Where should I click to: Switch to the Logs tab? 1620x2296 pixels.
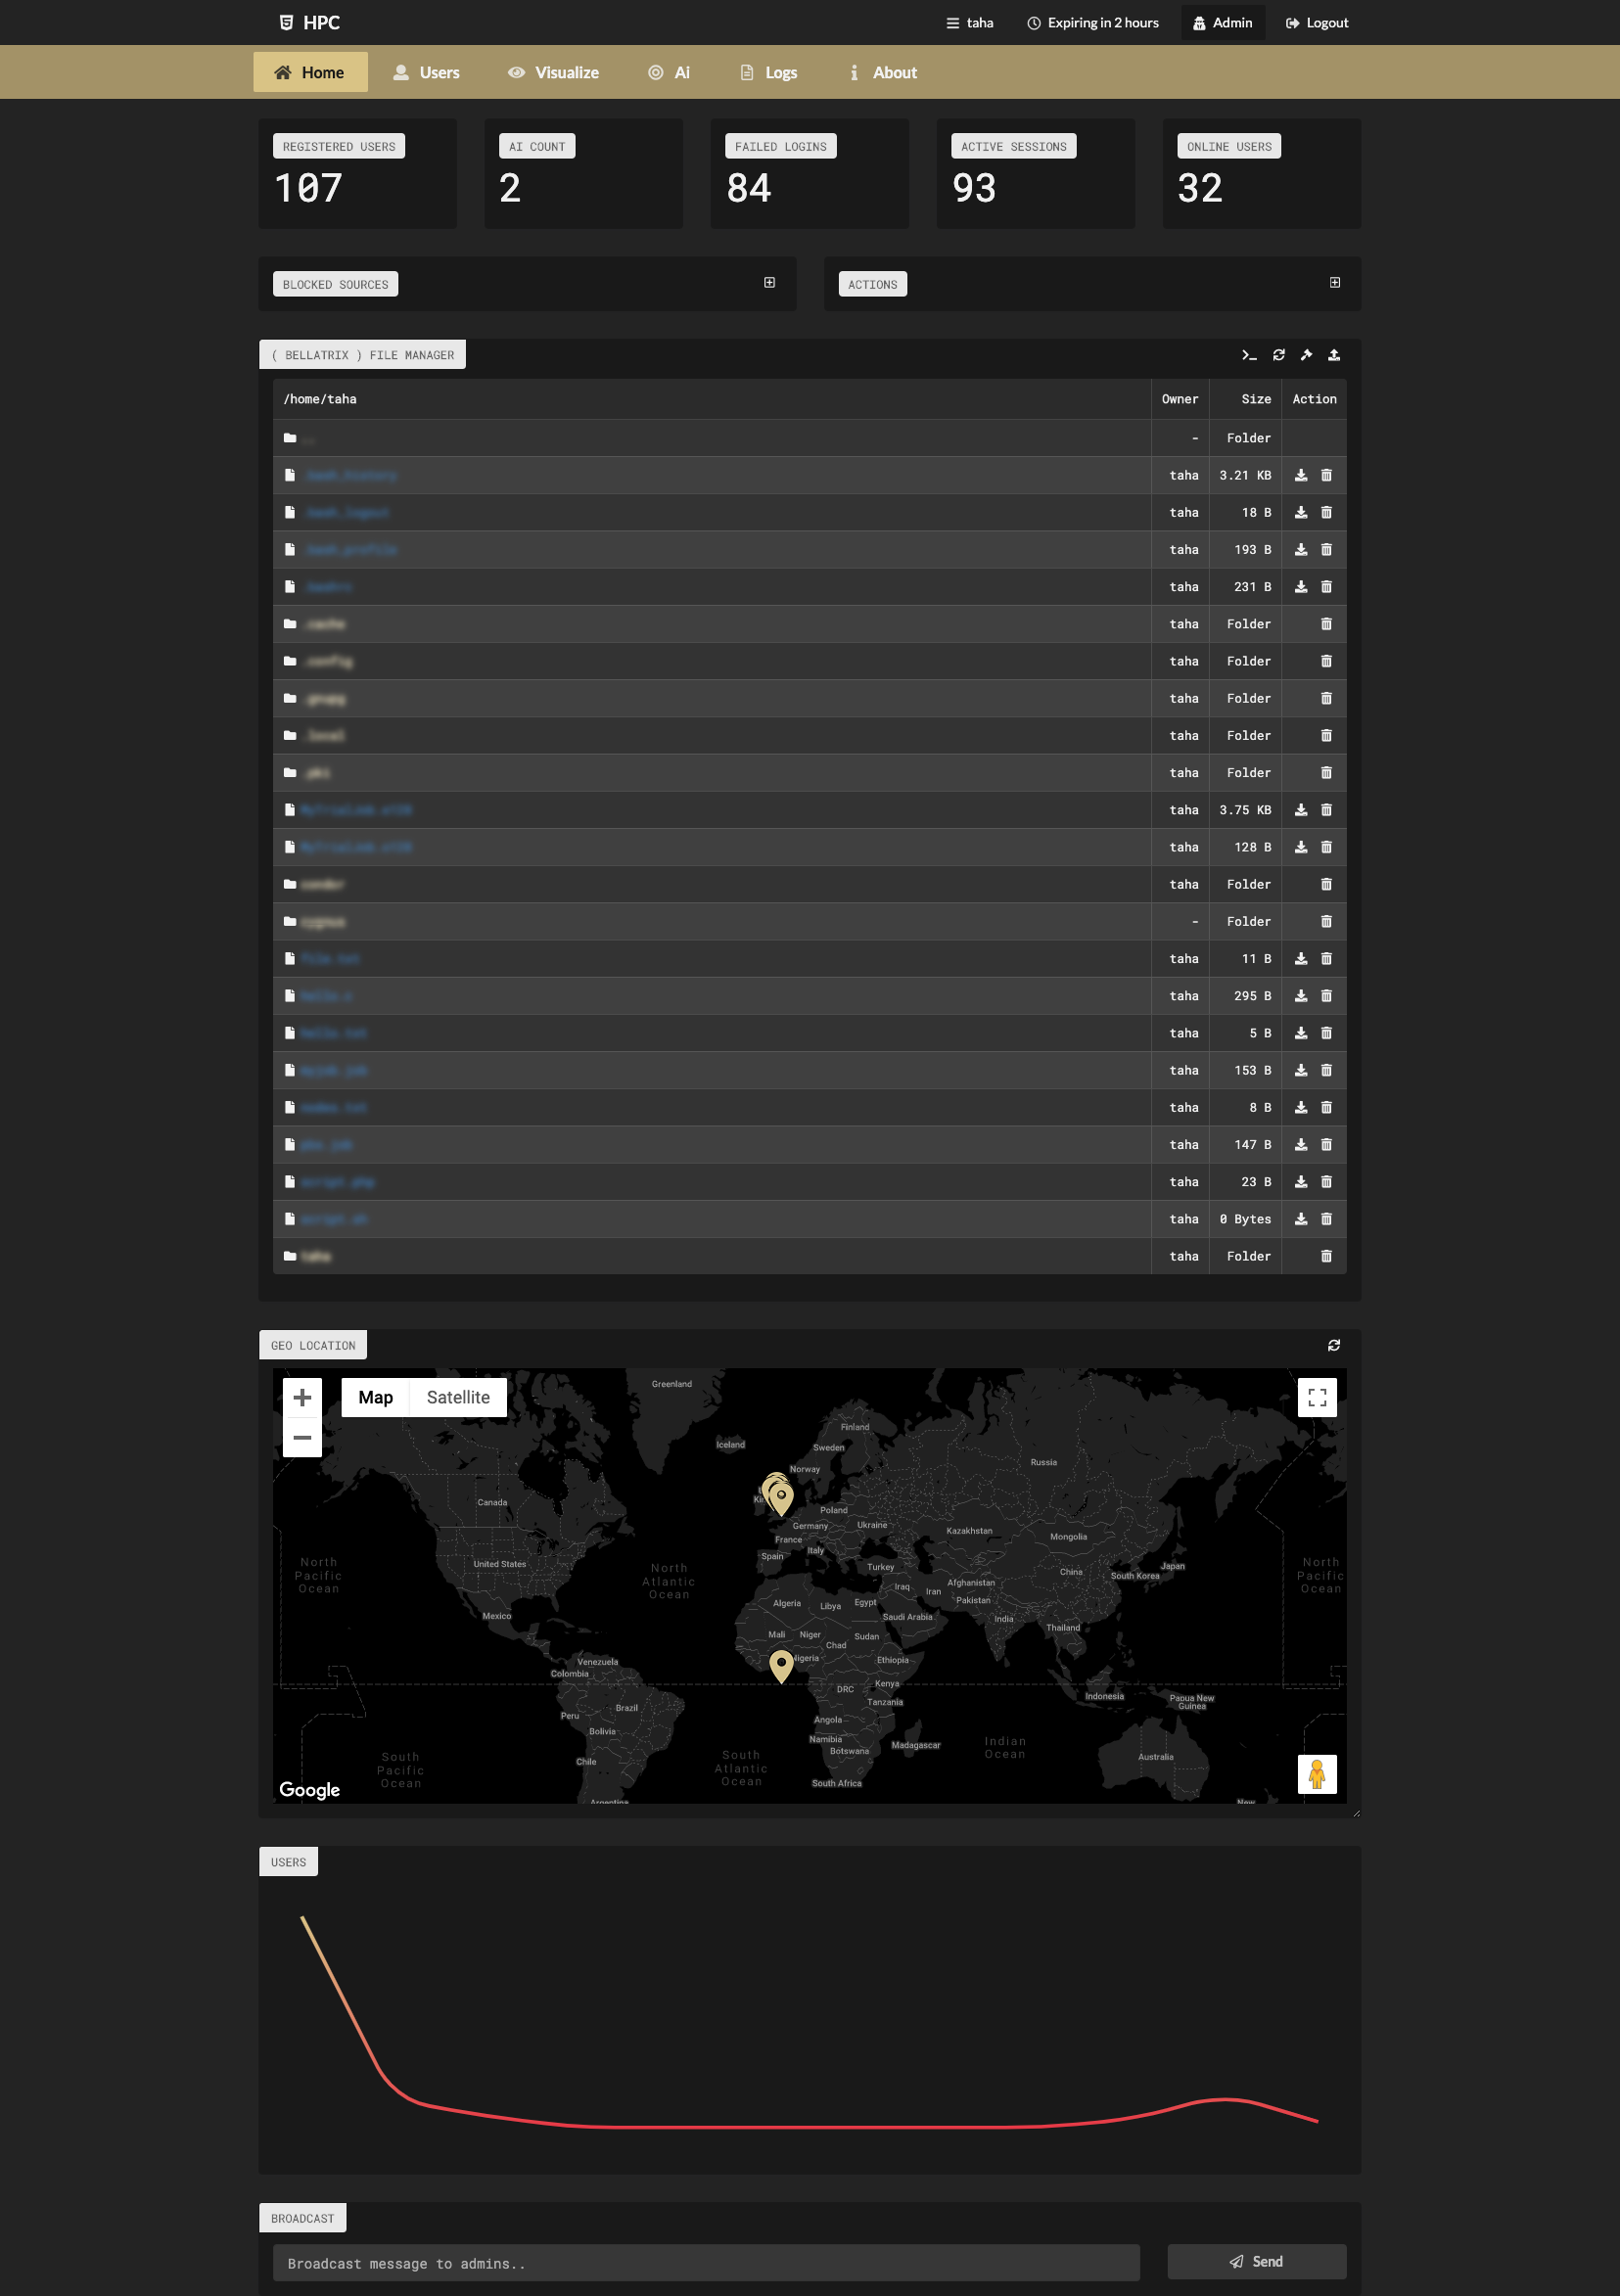tap(768, 71)
